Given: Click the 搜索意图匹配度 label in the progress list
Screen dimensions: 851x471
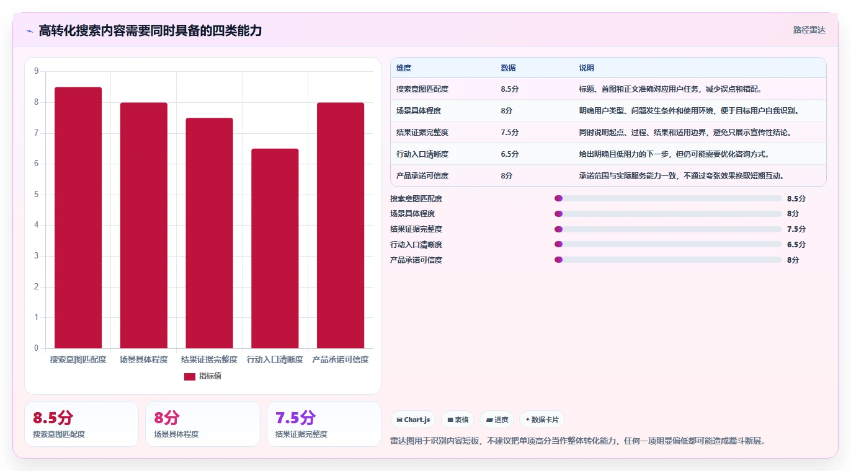Looking at the screenshot, I should (x=416, y=199).
